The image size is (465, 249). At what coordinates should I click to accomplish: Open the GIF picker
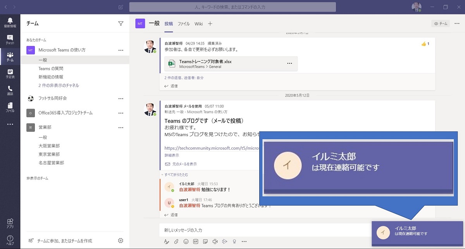tap(196, 241)
